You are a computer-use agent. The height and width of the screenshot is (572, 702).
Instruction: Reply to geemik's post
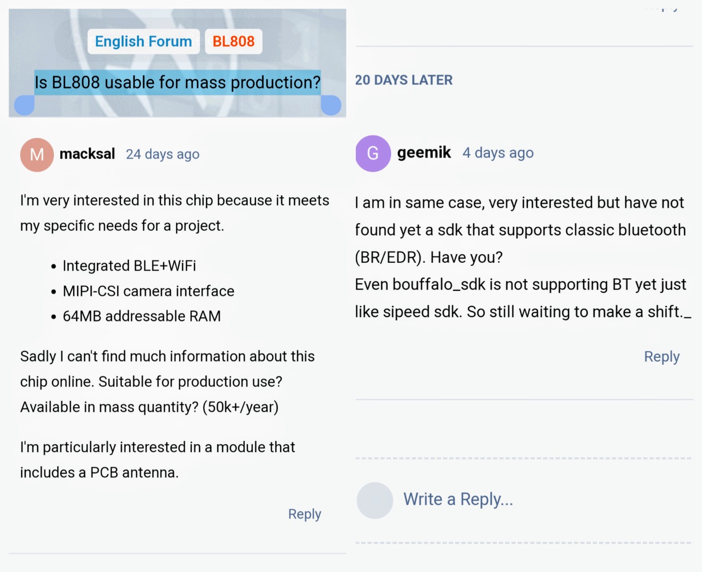pos(661,357)
